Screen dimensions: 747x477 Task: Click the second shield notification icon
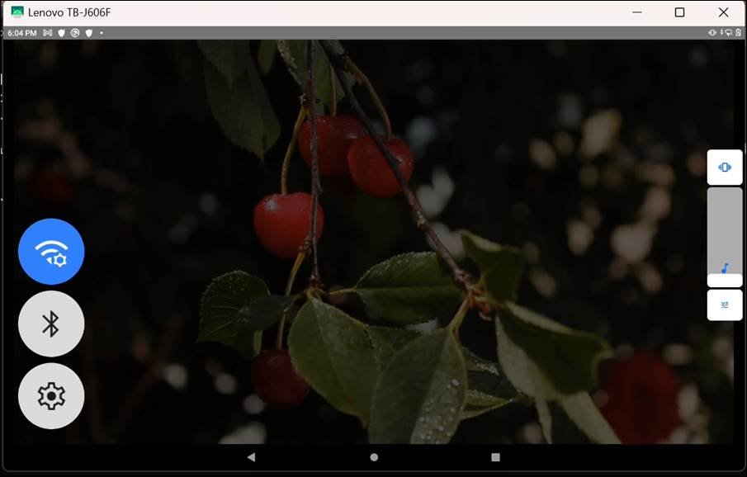point(87,33)
